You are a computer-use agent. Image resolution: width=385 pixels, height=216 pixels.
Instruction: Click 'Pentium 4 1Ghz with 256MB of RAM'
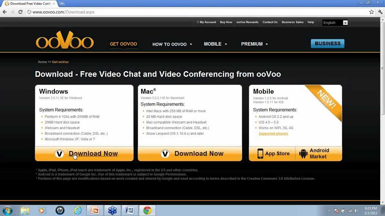coord(72,117)
